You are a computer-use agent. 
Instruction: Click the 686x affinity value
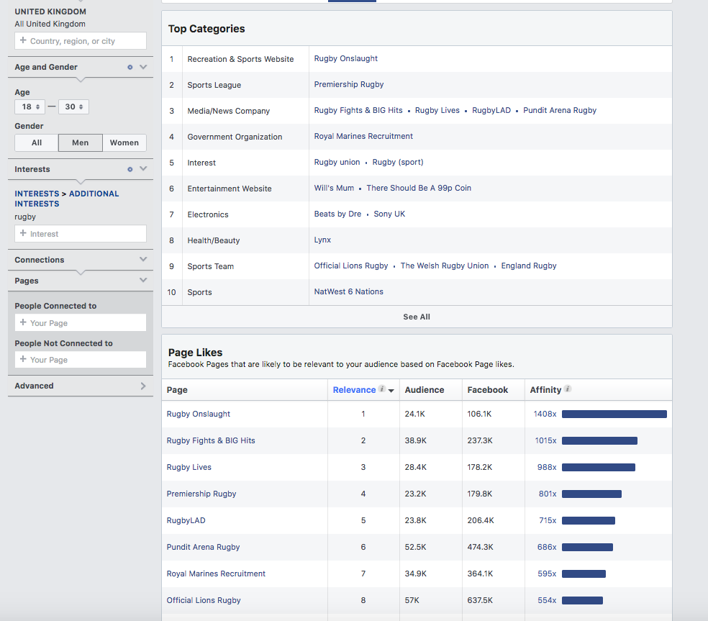click(x=547, y=547)
